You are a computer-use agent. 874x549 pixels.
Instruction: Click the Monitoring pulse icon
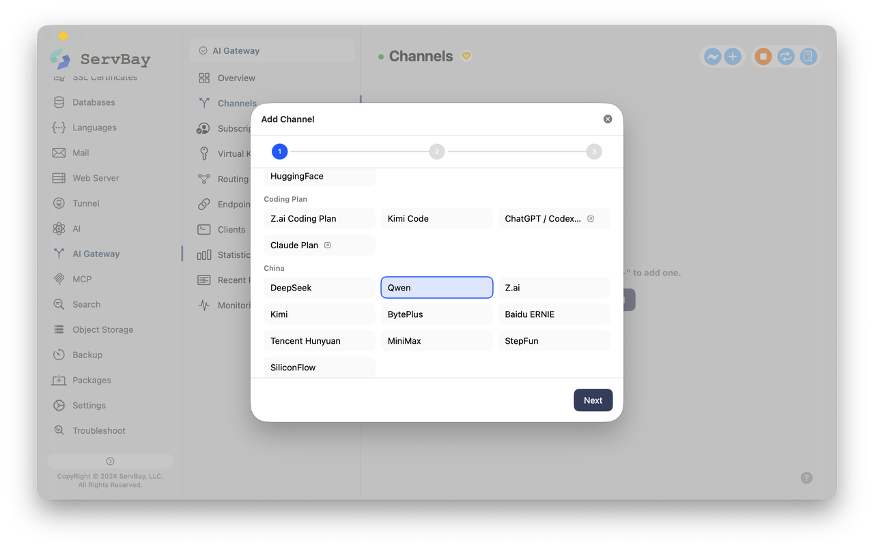point(204,305)
